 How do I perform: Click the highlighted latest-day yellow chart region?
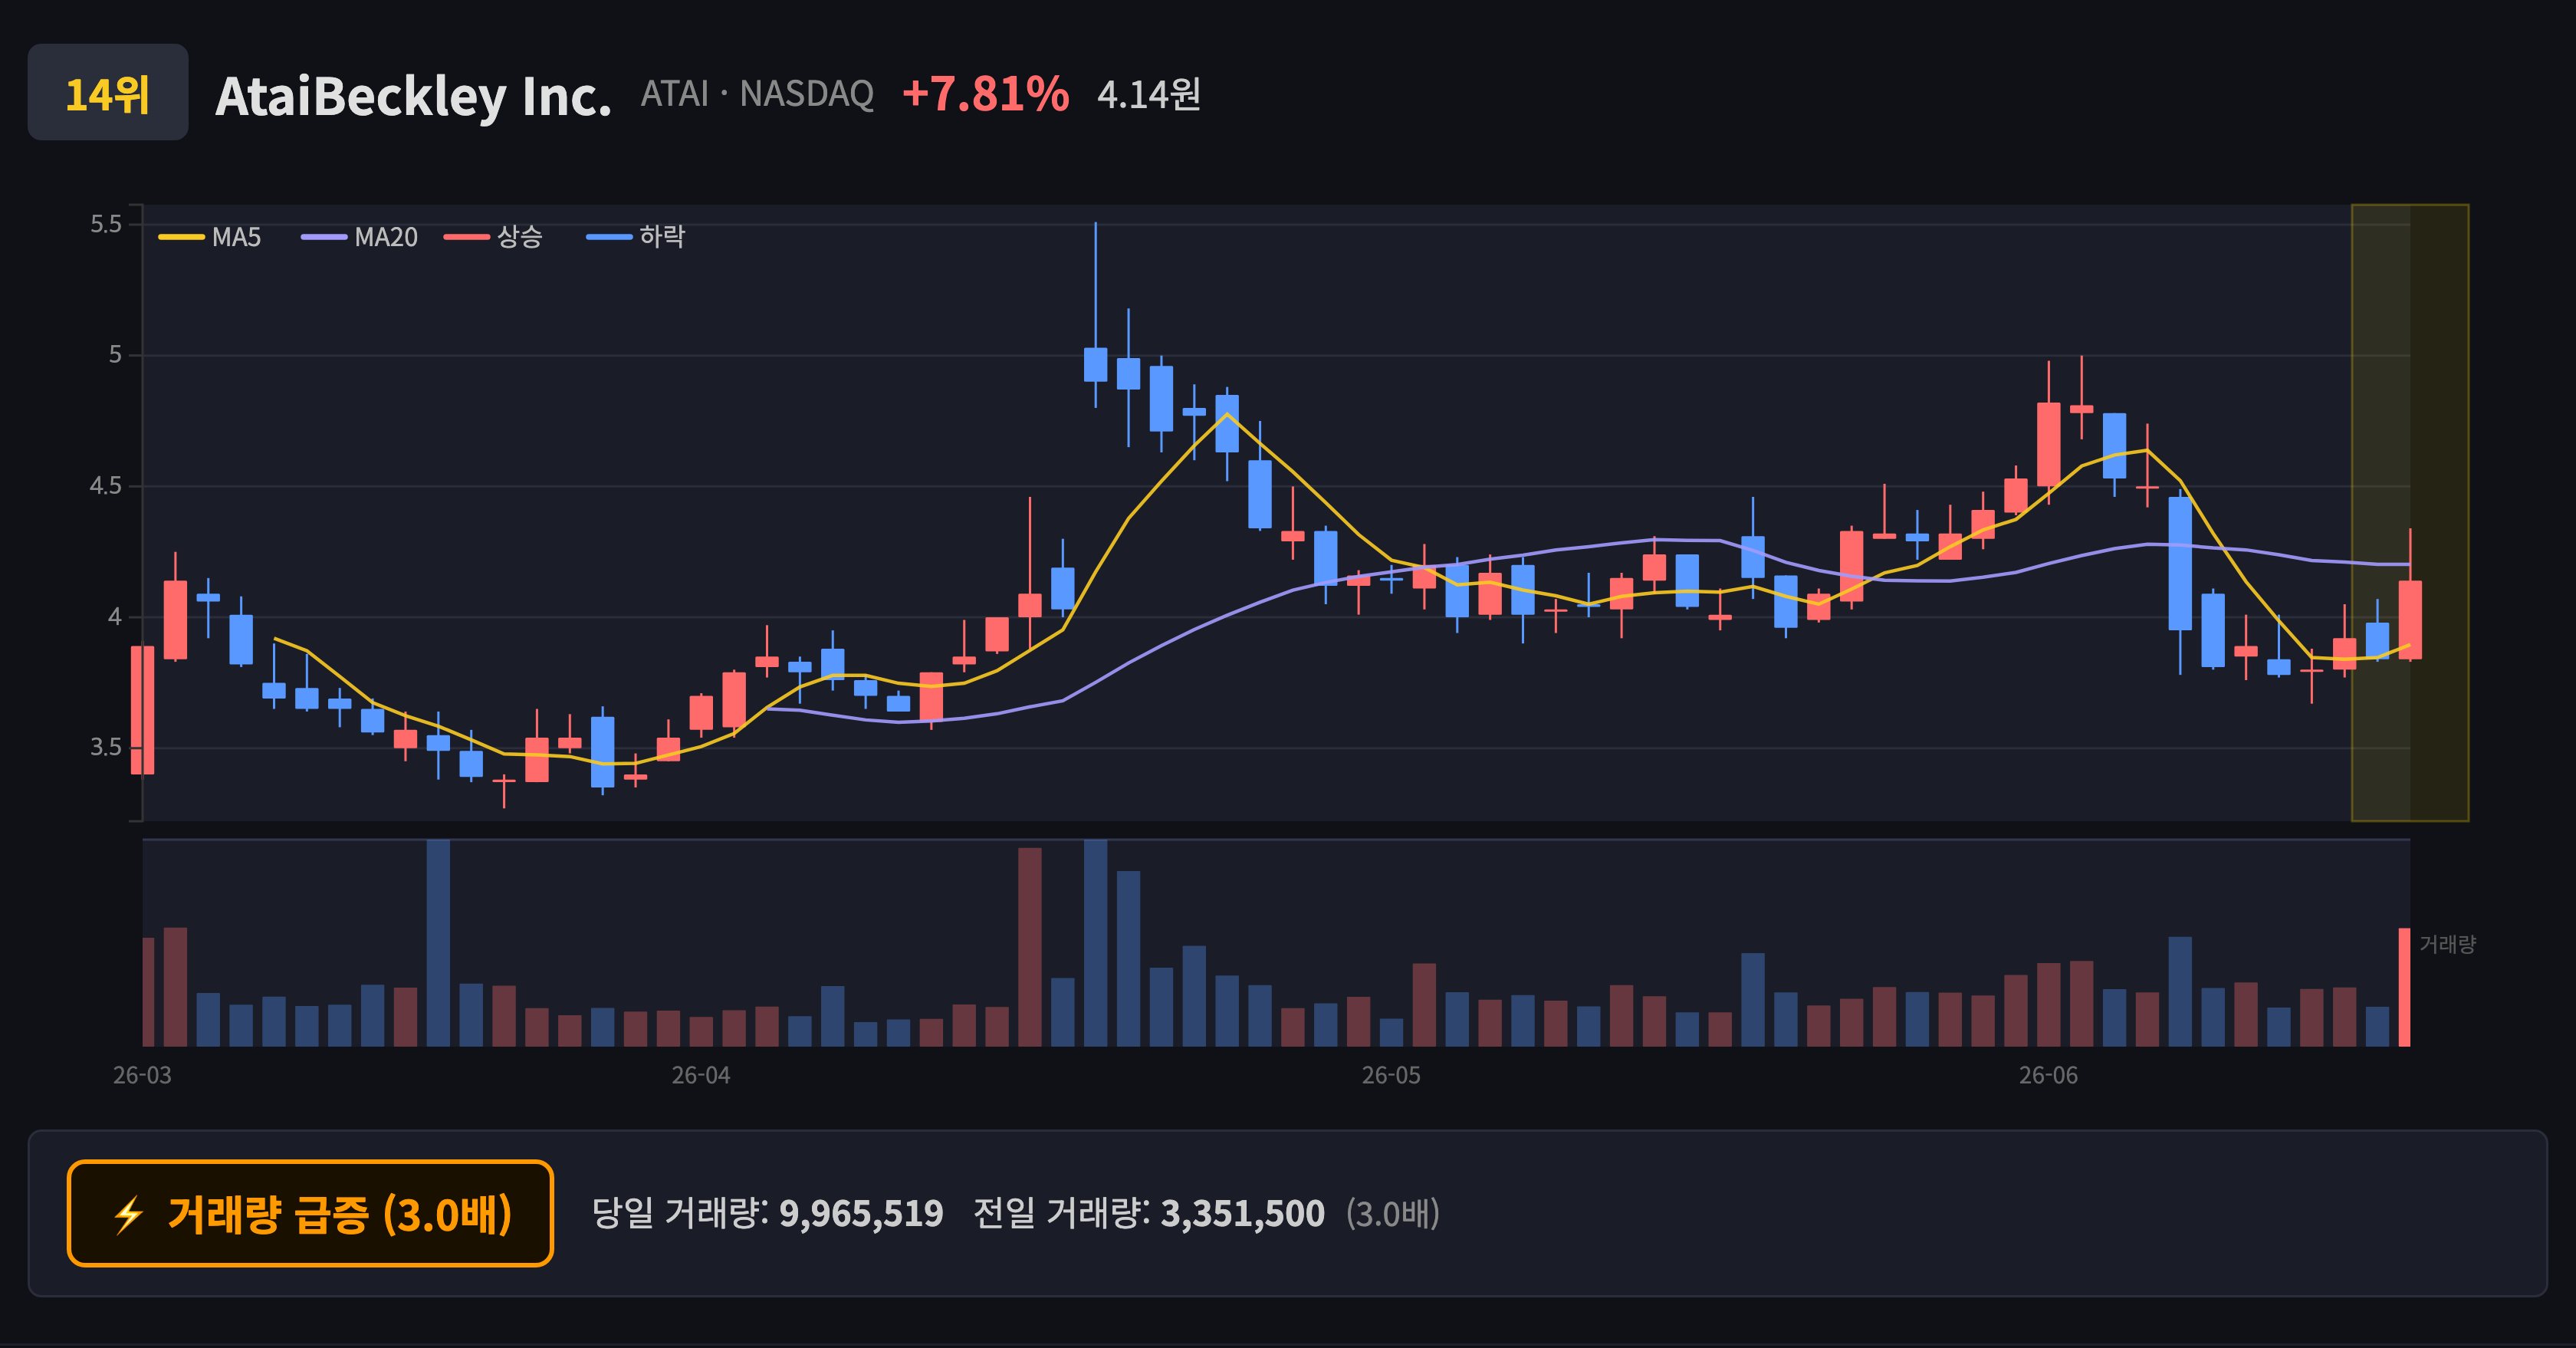2410,513
